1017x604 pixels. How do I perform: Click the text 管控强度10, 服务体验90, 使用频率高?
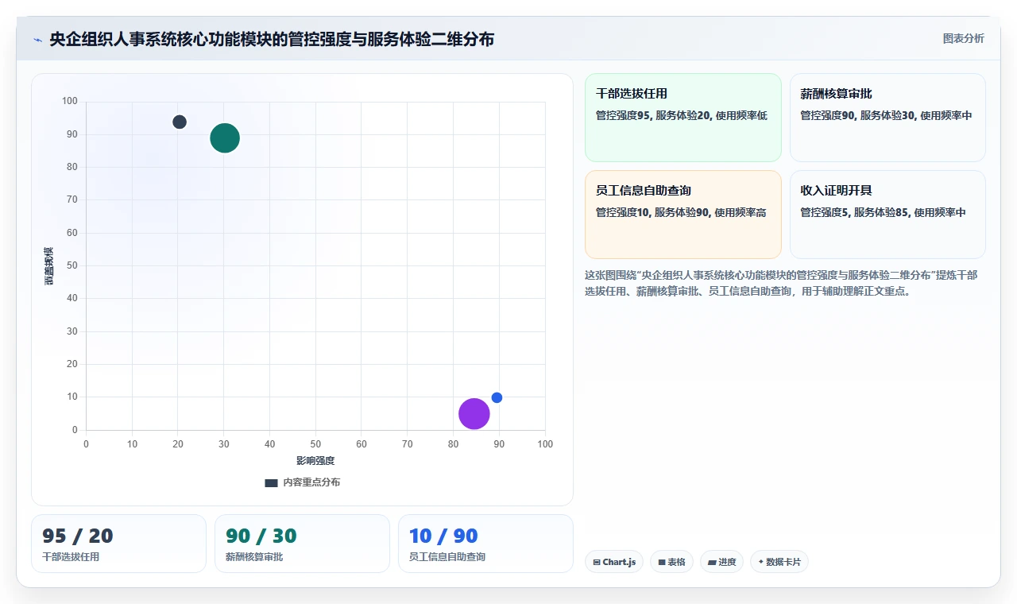[x=681, y=212]
